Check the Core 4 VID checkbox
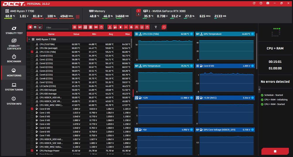Image resolution: width=293 pixels, height=157 pixels. point(32,124)
